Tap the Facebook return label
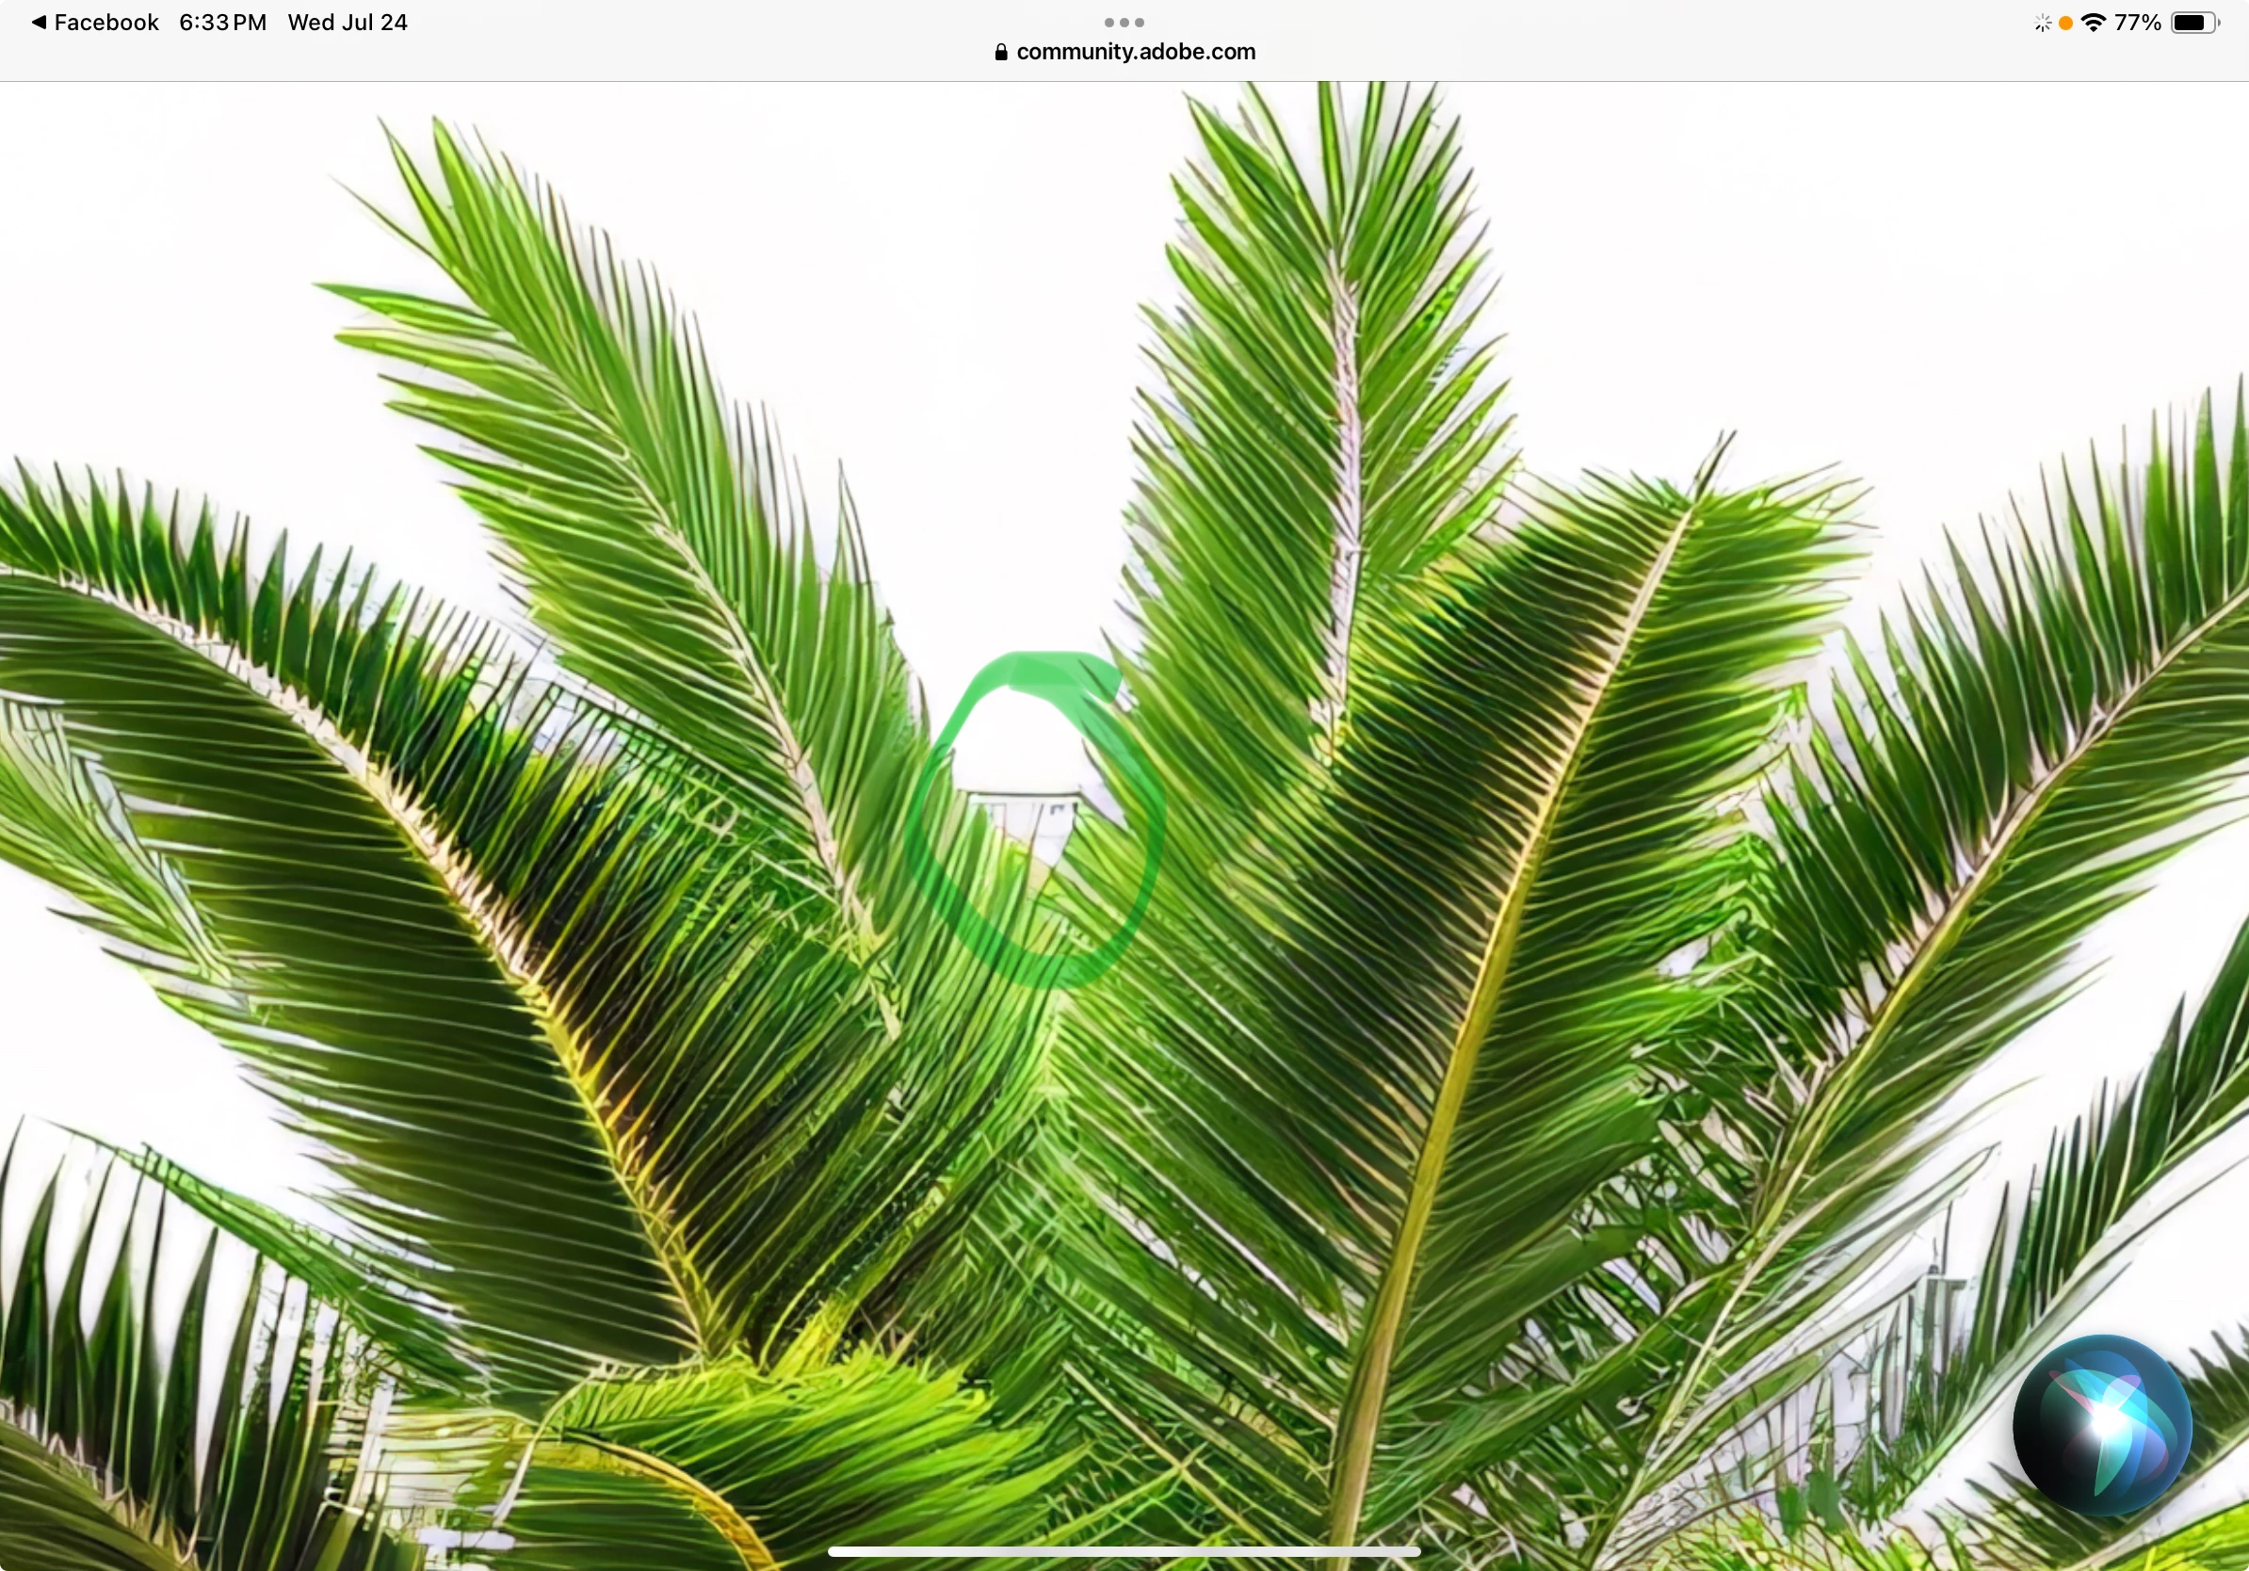 click(105, 22)
